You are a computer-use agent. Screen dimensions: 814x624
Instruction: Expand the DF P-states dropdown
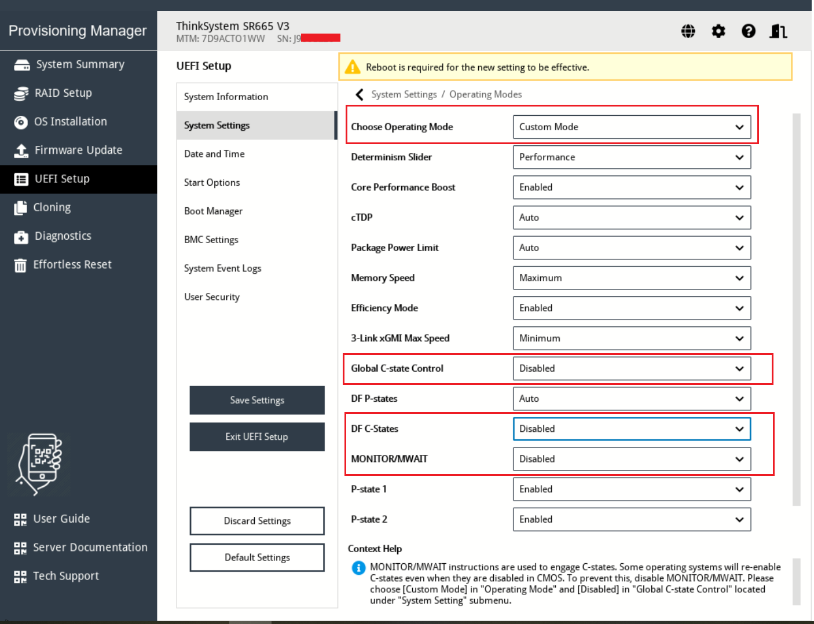(x=632, y=399)
